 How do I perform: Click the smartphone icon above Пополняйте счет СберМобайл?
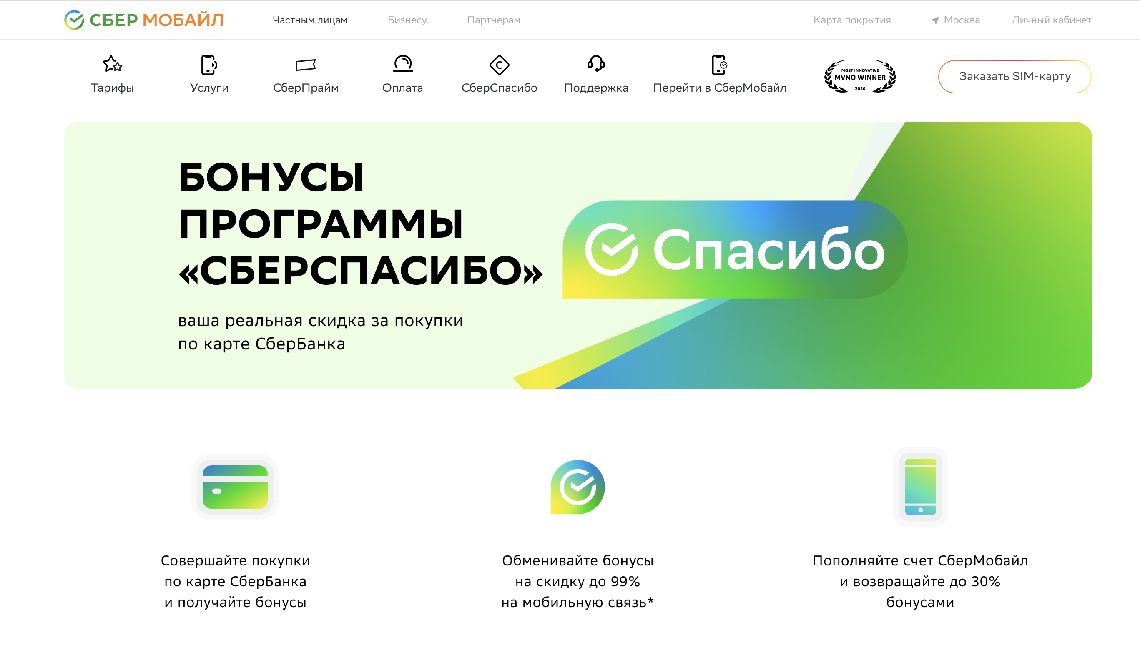pos(920,487)
